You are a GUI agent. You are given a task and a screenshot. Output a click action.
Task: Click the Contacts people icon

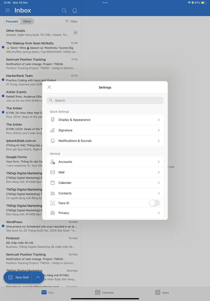[52, 193]
